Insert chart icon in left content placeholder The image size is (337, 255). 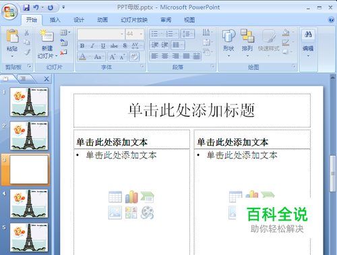click(131, 197)
